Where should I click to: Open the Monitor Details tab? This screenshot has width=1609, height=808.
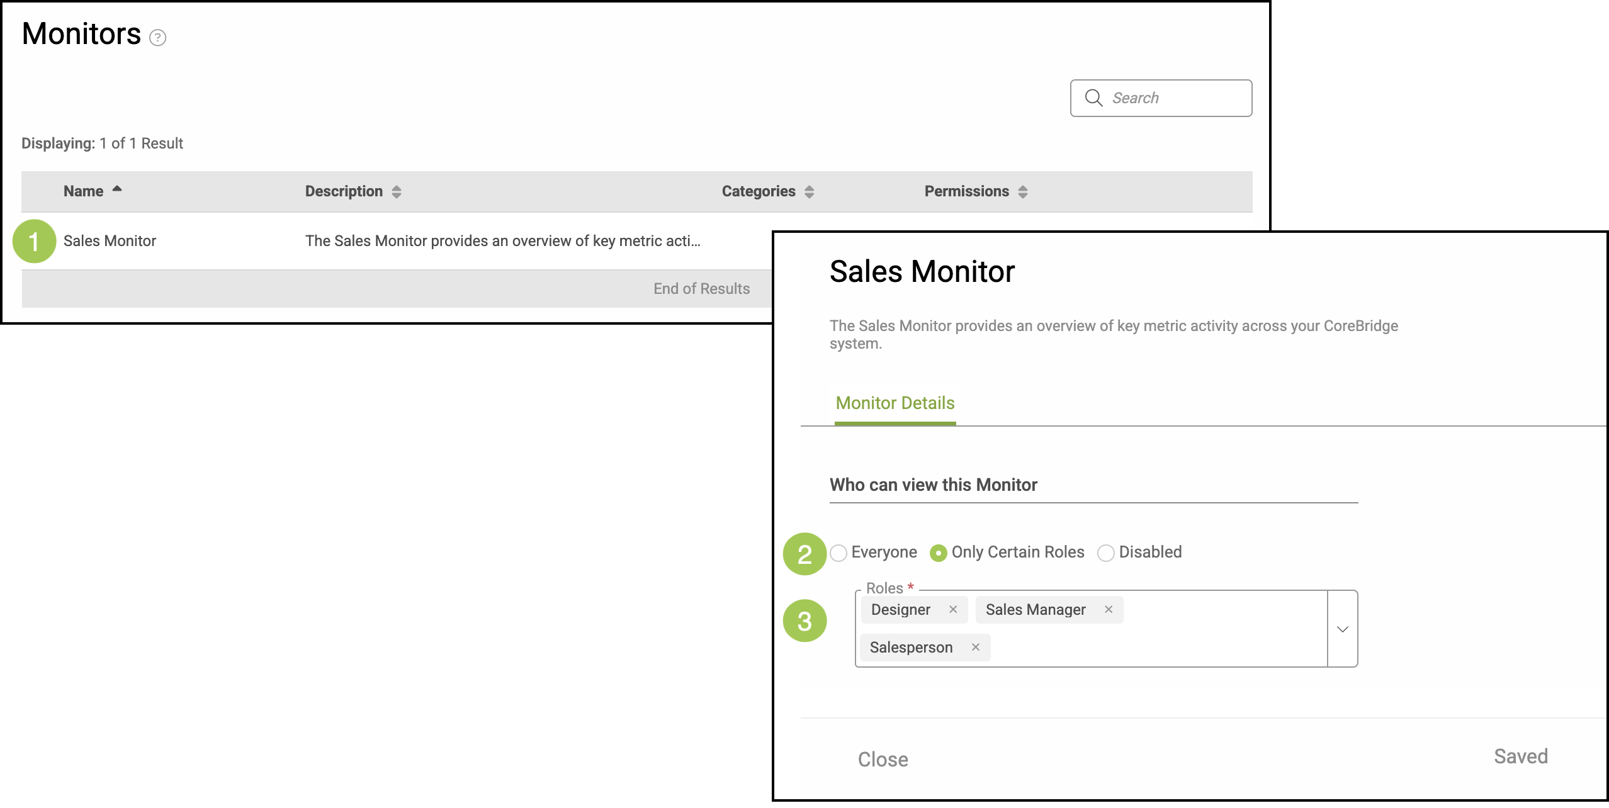(895, 403)
